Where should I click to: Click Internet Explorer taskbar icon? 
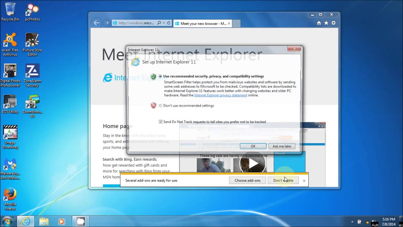pyautogui.click(x=26, y=221)
